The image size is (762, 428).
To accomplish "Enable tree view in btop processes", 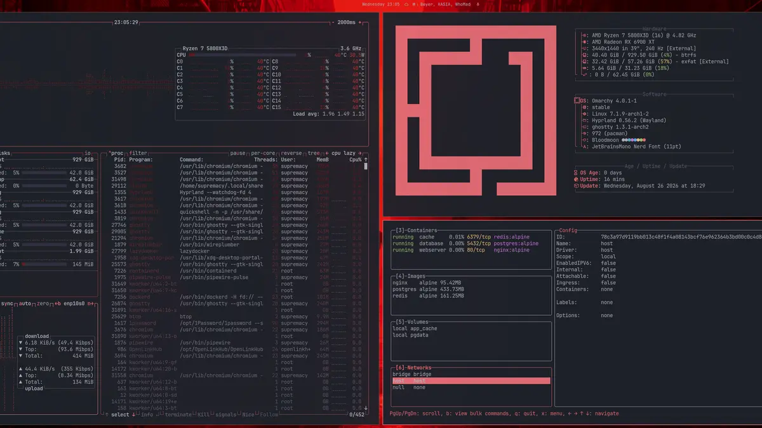I will [x=314, y=153].
